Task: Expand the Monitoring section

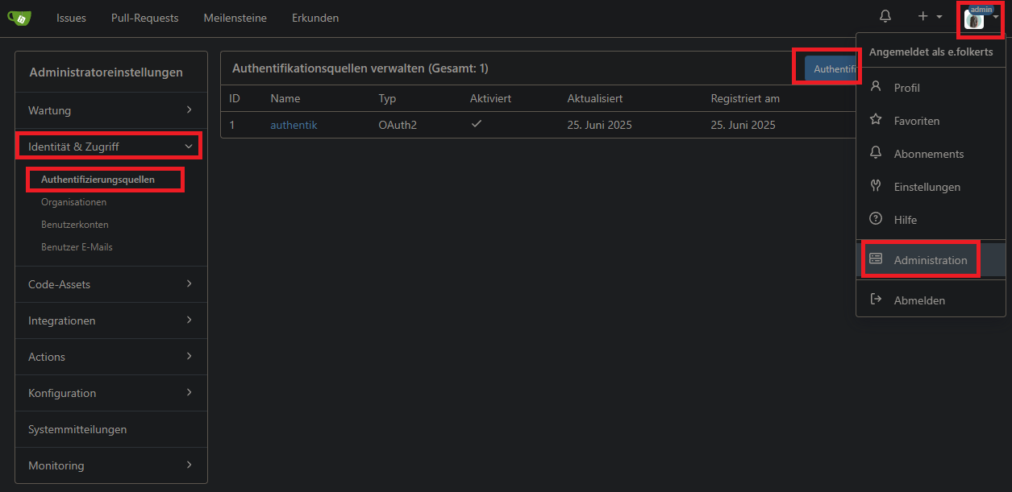Action: [x=111, y=465]
